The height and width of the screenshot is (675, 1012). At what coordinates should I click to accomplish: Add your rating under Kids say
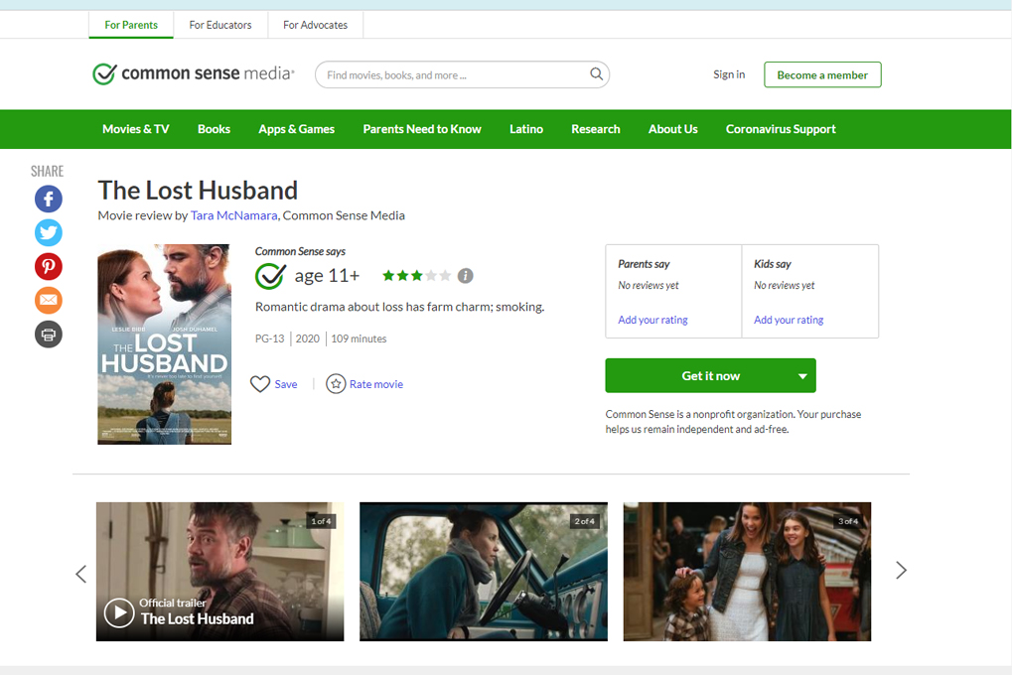point(789,320)
